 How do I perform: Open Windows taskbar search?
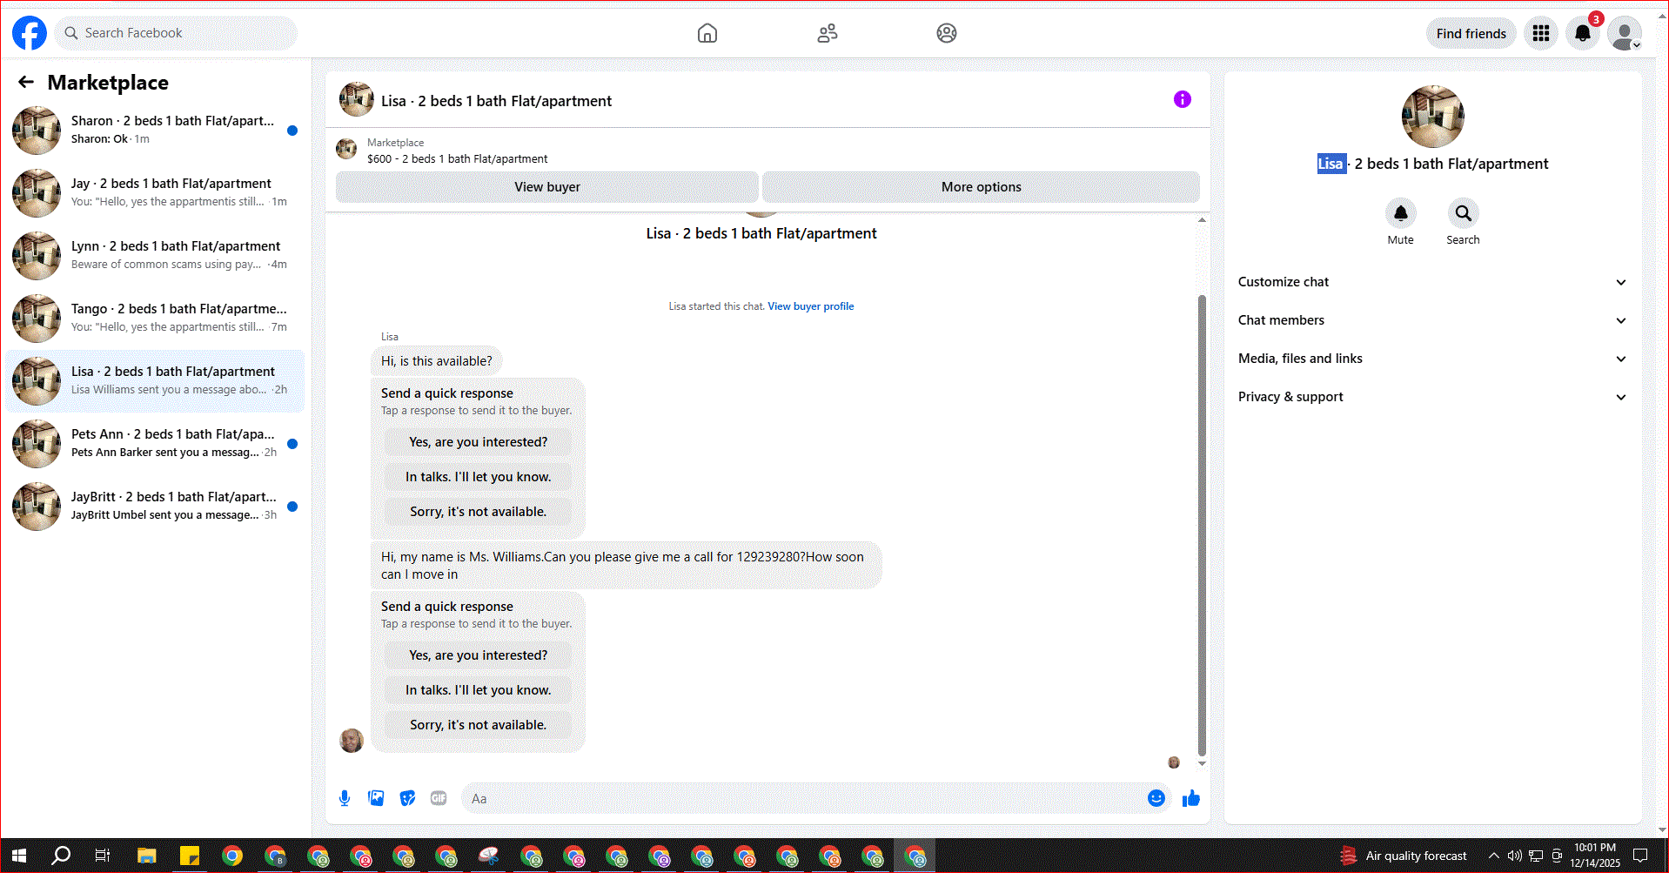coord(61,856)
